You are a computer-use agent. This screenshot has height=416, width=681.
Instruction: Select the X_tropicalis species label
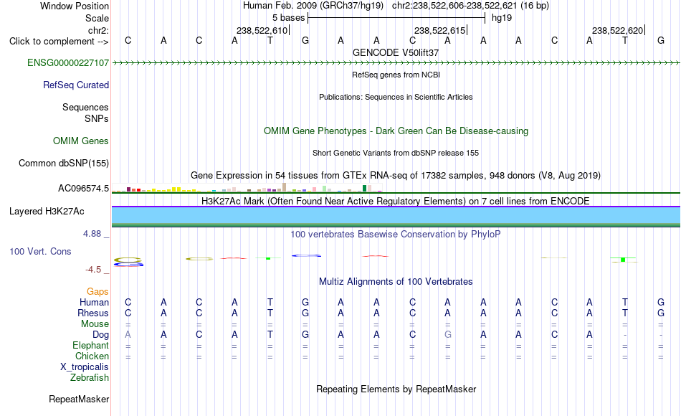pyautogui.click(x=85, y=367)
